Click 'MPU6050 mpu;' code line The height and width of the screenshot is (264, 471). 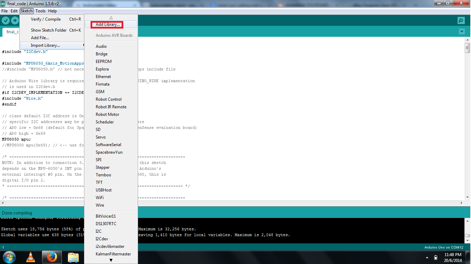(x=17, y=139)
